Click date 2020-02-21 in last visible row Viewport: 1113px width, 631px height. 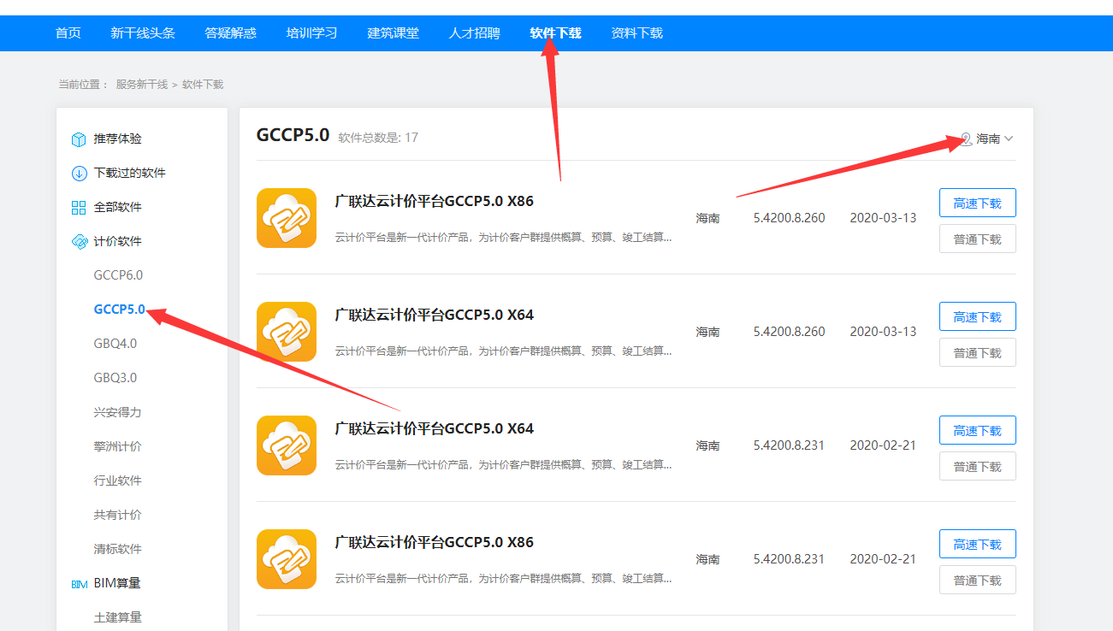pos(883,559)
